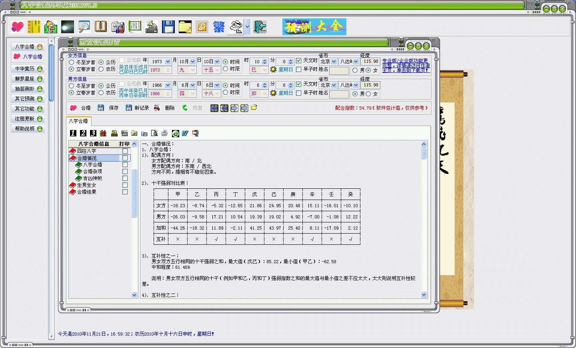Viewport: 576px width, 348px height.
Task: Open the starry galaxy icon
Action: (68, 27)
